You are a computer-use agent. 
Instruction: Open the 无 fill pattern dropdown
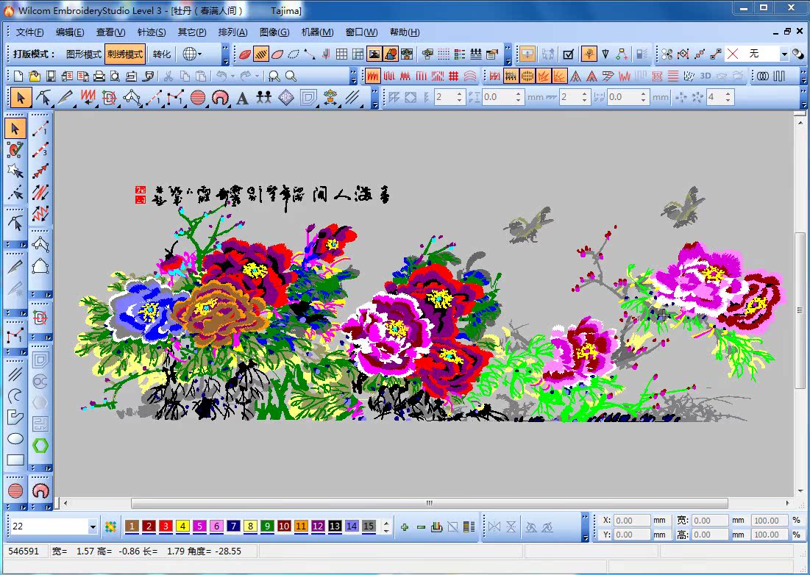point(784,54)
